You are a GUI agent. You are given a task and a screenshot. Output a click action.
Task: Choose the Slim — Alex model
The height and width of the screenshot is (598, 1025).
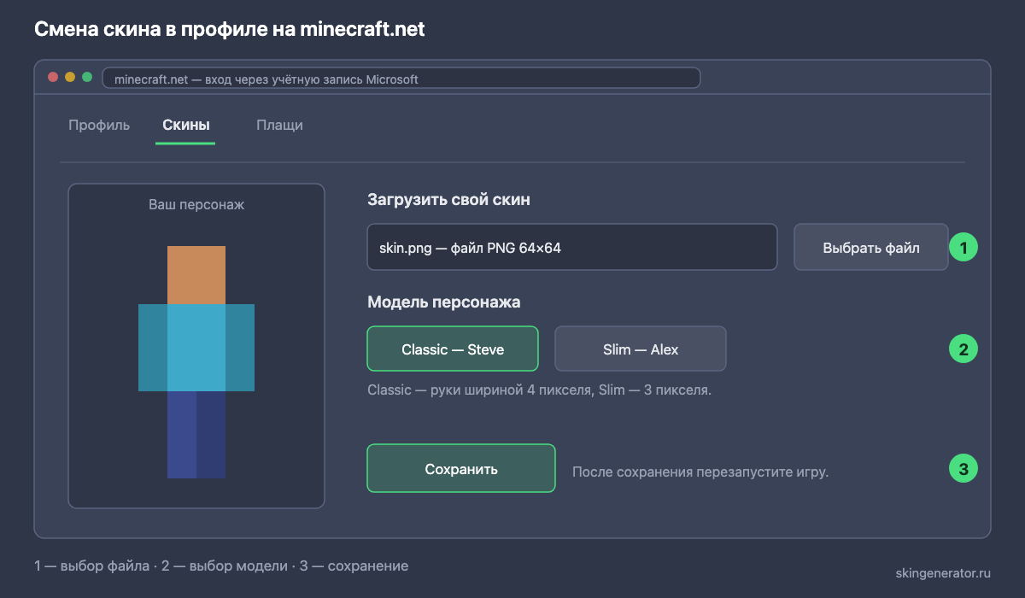641,349
